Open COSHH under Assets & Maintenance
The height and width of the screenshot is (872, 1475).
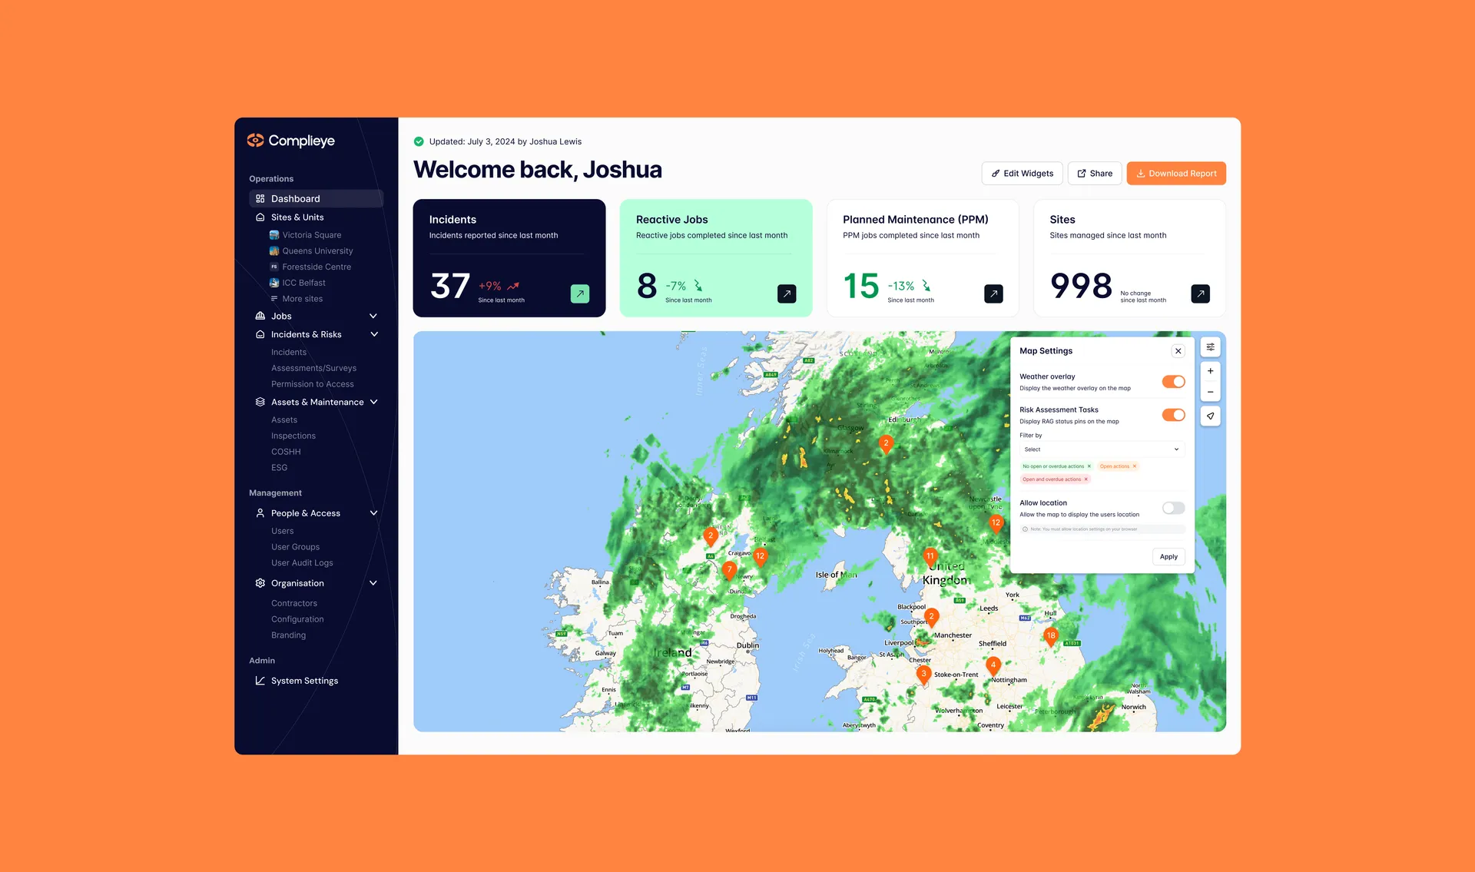click(x=286, y=452)
